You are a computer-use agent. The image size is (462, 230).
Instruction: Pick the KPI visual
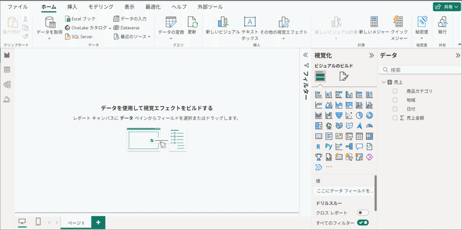(x=339, y=136)
